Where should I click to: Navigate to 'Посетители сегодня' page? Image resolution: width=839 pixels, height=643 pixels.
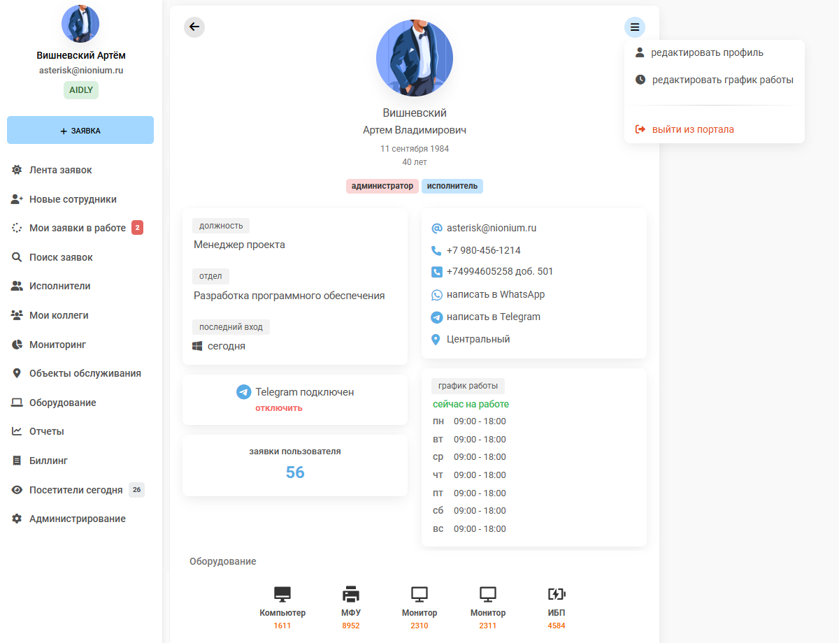pyautogui.click(x=76, y=490)
